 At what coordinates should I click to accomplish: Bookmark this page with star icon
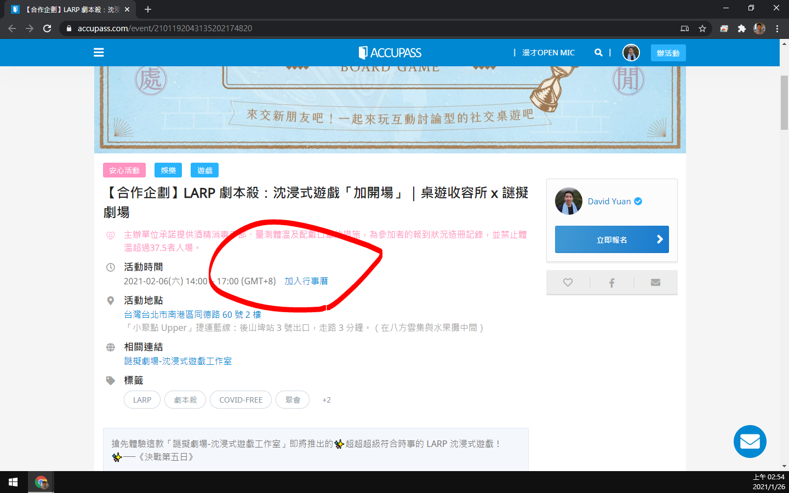coord(702,28)
